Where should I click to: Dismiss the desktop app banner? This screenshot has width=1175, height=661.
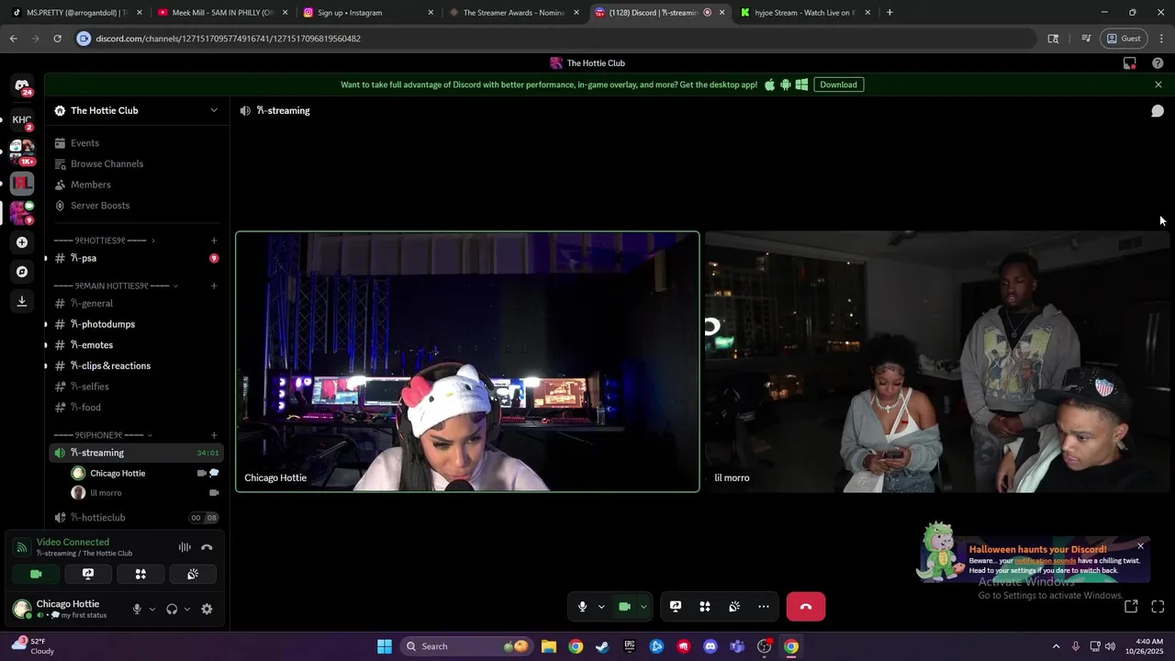1158,84
